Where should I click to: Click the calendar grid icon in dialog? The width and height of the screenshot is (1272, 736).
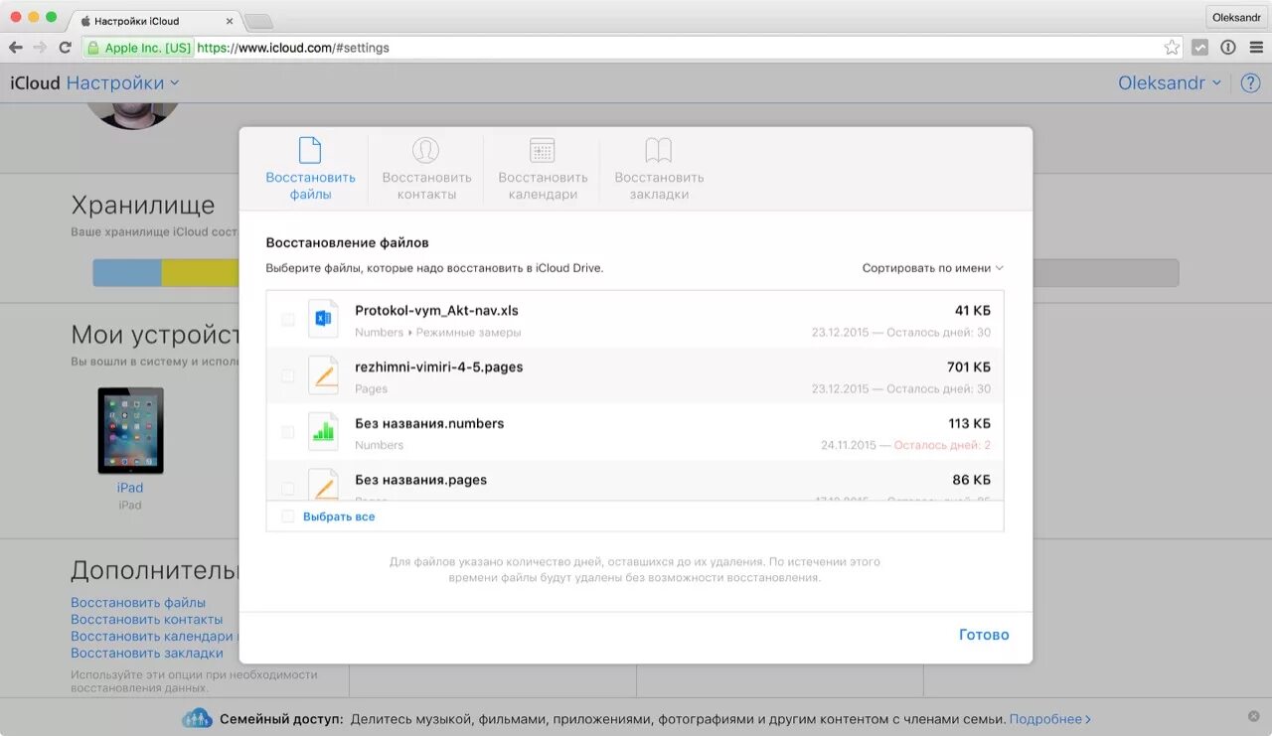coord(542,150)
